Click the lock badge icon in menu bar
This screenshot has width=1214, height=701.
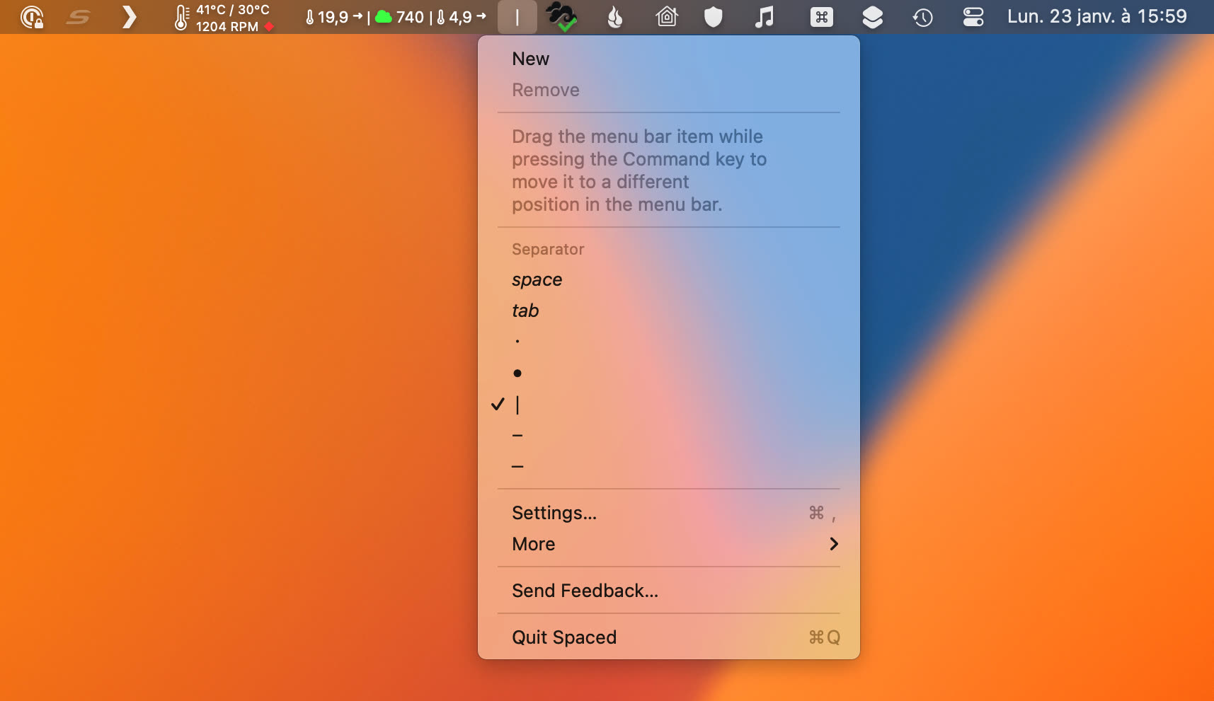(x=32, y=17)
